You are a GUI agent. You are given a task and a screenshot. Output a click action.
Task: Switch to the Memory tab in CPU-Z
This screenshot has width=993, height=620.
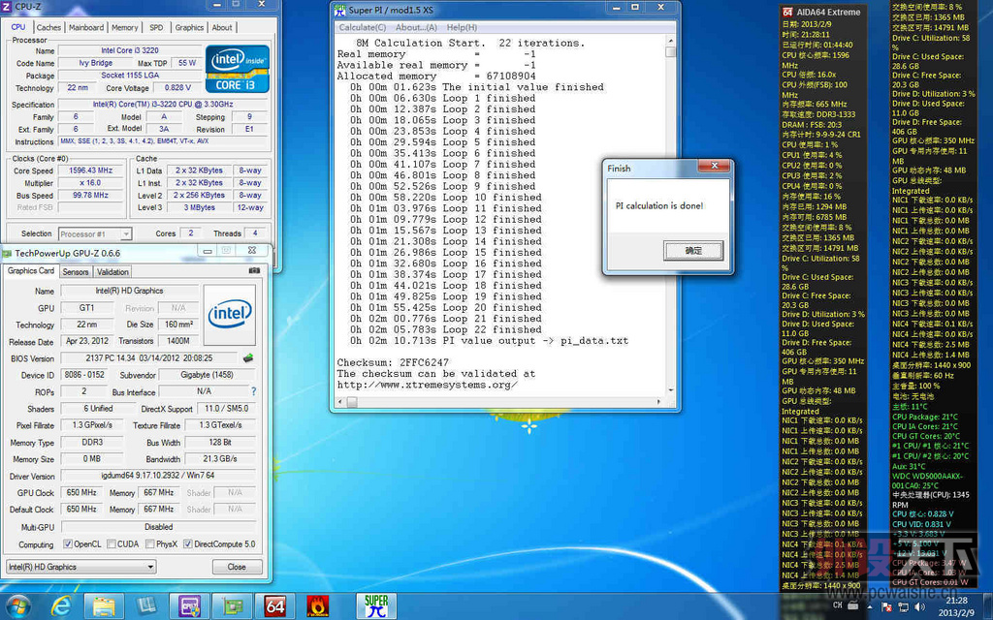[x=125, y=27]
